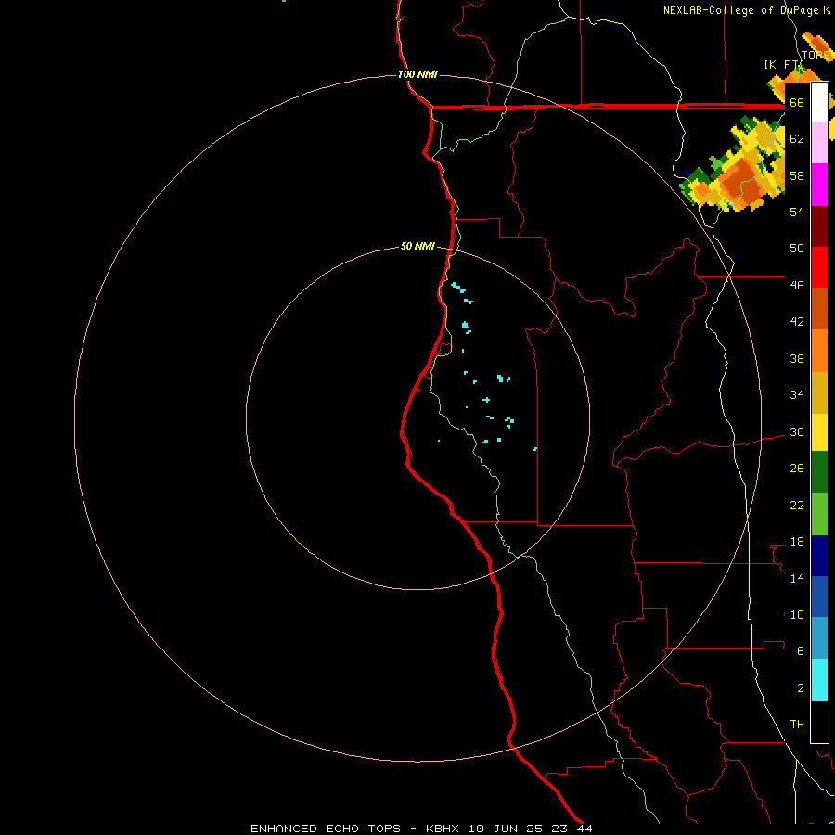Click the legend value "22"

[x=797, y=506]
